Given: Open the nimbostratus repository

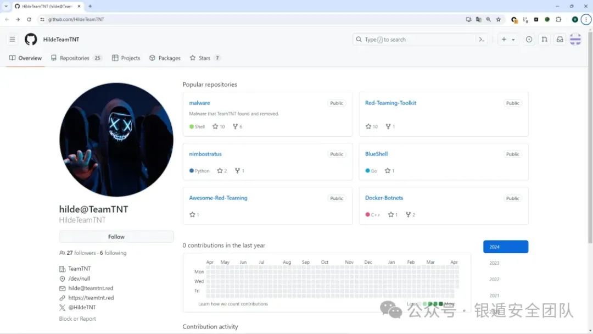Looking at the screenshot, I should pos(205,154).
